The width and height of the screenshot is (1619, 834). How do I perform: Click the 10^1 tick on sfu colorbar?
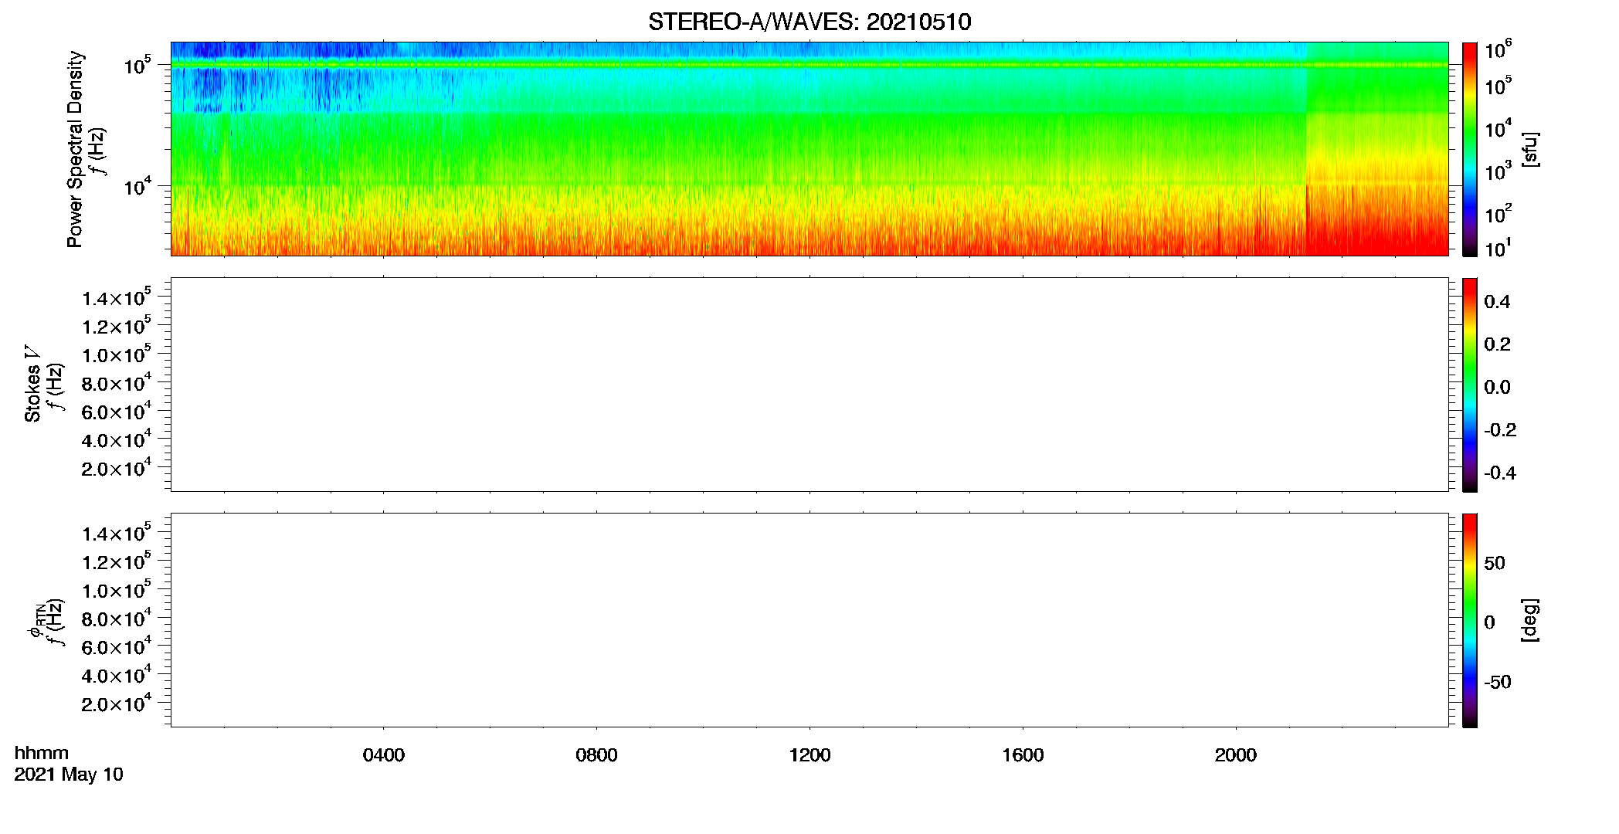[x=1498, y=249]
